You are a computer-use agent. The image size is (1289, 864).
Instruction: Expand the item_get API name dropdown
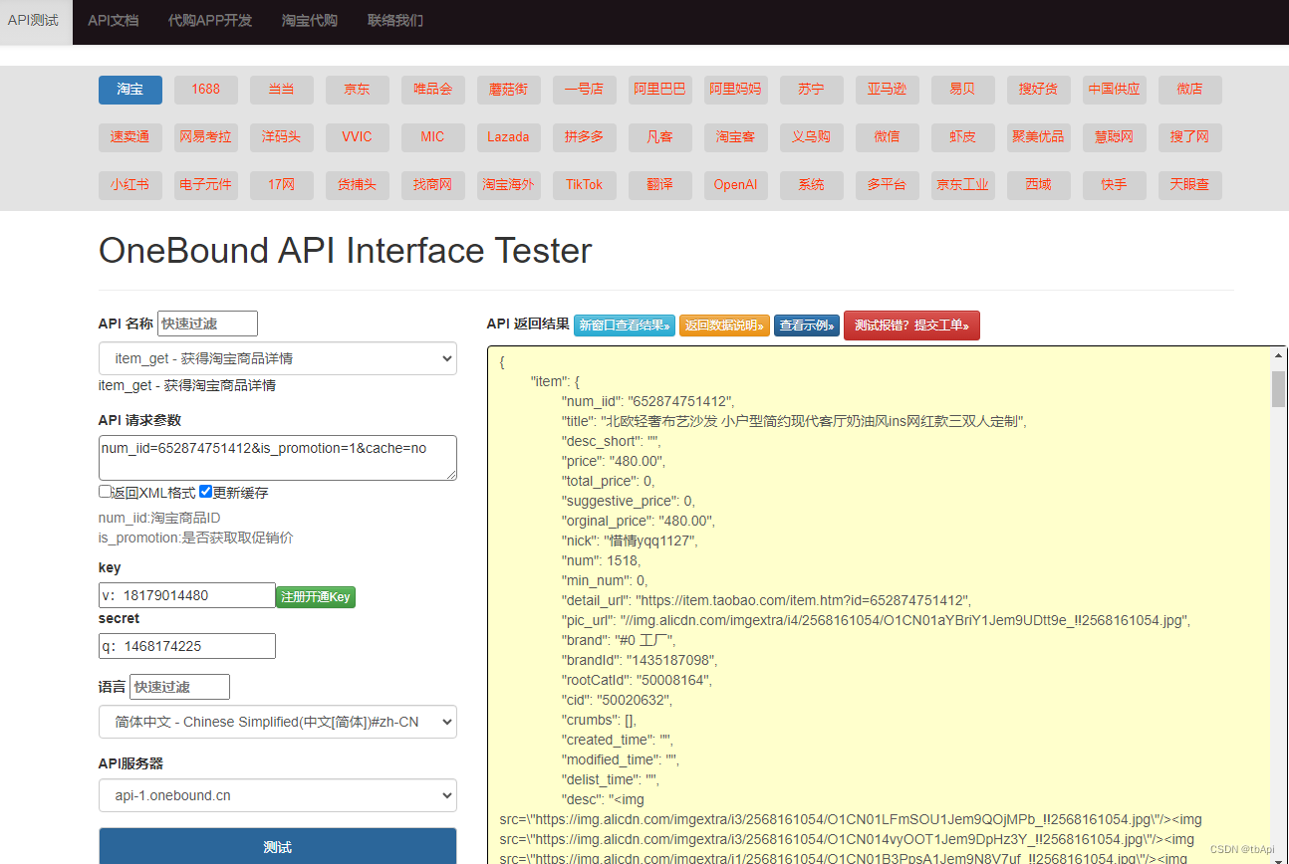pos(278,358)
